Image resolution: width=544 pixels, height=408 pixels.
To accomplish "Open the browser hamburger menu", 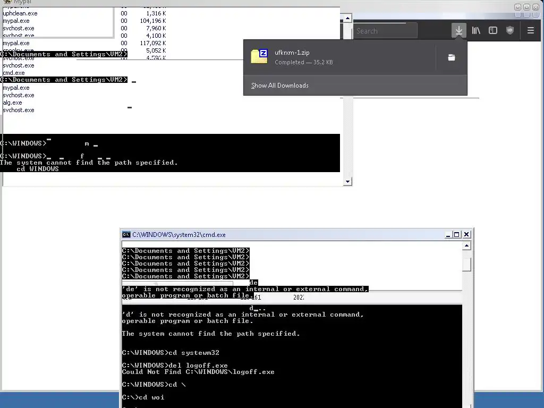I will [531, 30].
